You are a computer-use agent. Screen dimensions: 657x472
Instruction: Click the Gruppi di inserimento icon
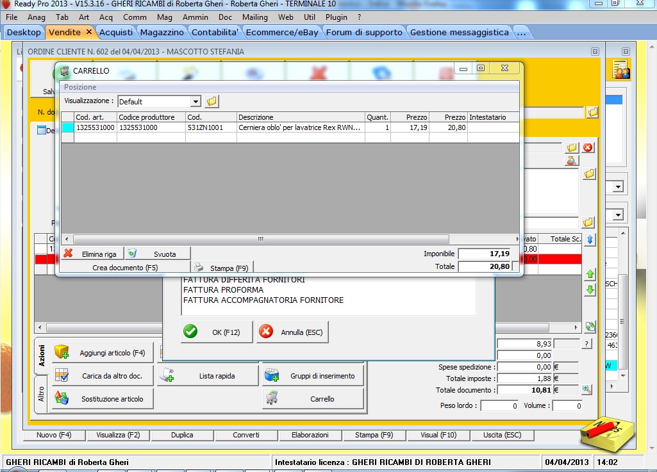coord(272,375)
